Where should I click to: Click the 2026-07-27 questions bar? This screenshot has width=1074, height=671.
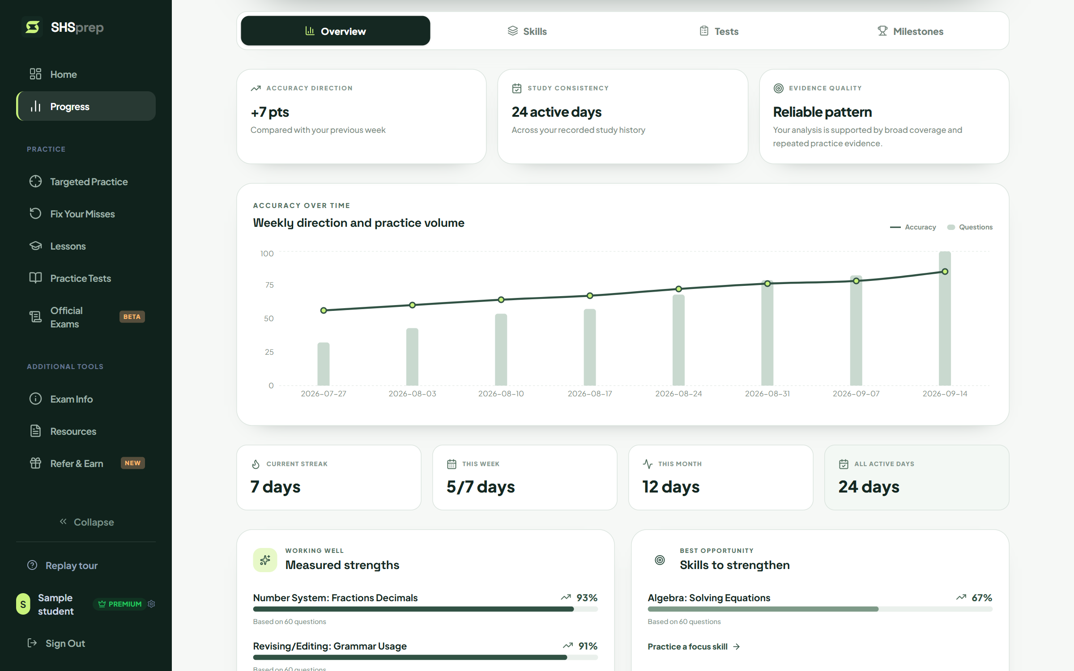click(324, 364)
